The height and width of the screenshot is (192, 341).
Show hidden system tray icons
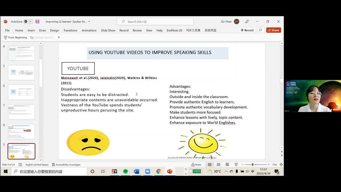[226, 171]
